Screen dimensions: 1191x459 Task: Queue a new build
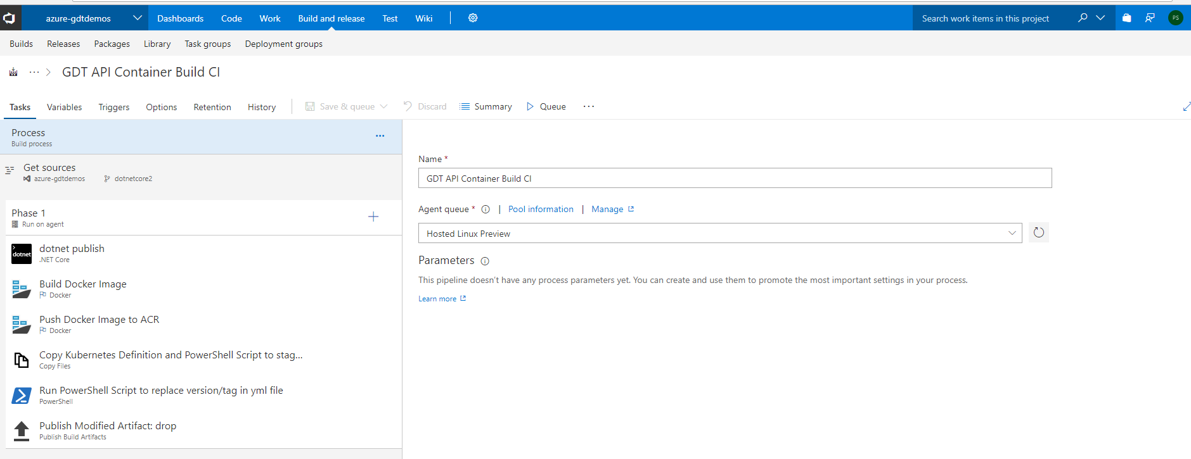coord(546,106)
